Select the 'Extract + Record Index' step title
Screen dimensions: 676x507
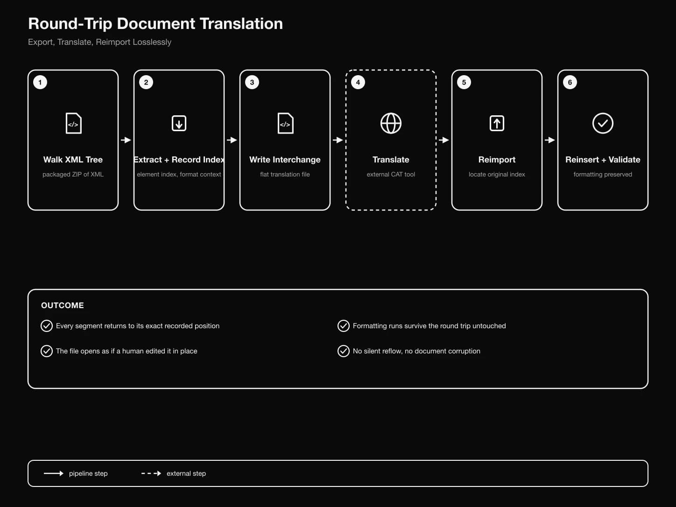click(x=179, y=160)
